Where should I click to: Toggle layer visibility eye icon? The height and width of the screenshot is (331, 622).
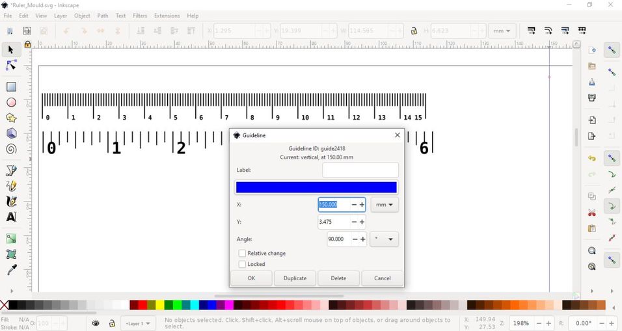click(x=96, y=323)
